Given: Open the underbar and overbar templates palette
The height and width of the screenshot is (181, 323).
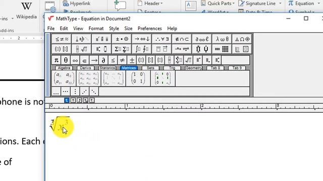Looking at the screenshot, I should click(162, 49).
